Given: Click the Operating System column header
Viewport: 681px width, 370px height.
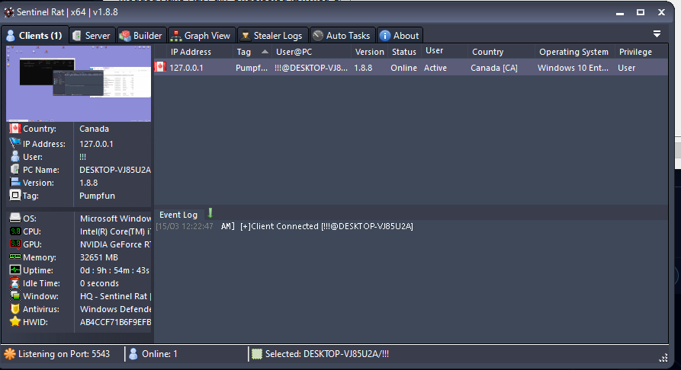Looking at the screenshot, I should point(573,52).
